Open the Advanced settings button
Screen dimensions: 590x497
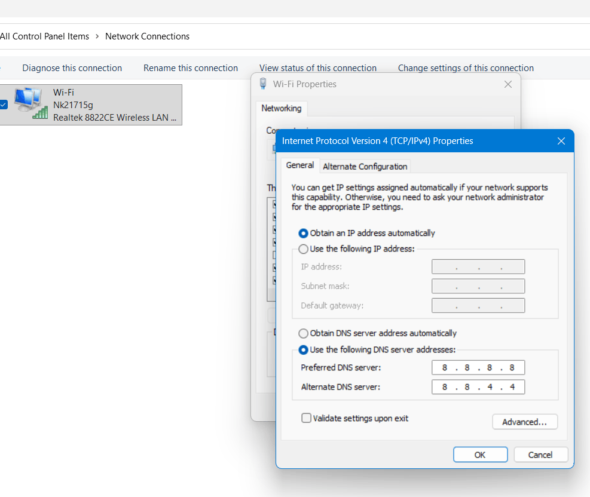tap(524, 422)
